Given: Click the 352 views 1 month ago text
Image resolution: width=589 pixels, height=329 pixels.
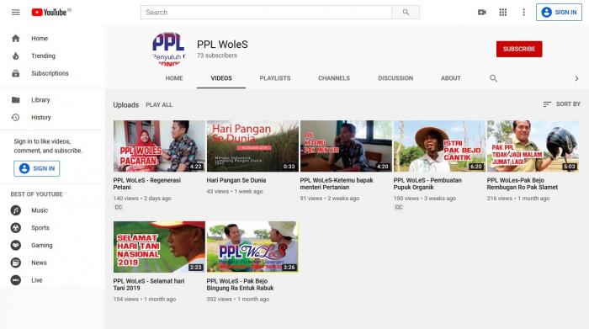Looking at the screenshot, I should 238,300.
